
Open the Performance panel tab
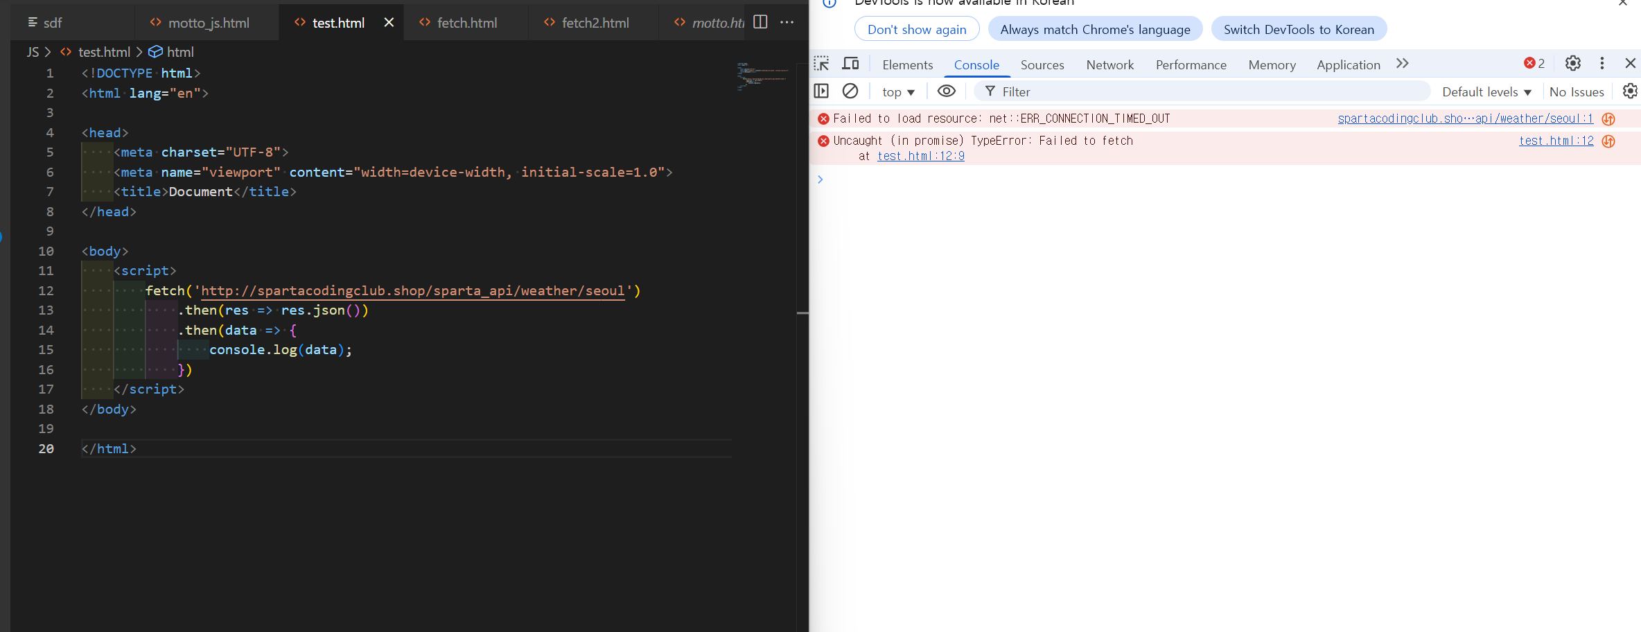click(1191, 64)
